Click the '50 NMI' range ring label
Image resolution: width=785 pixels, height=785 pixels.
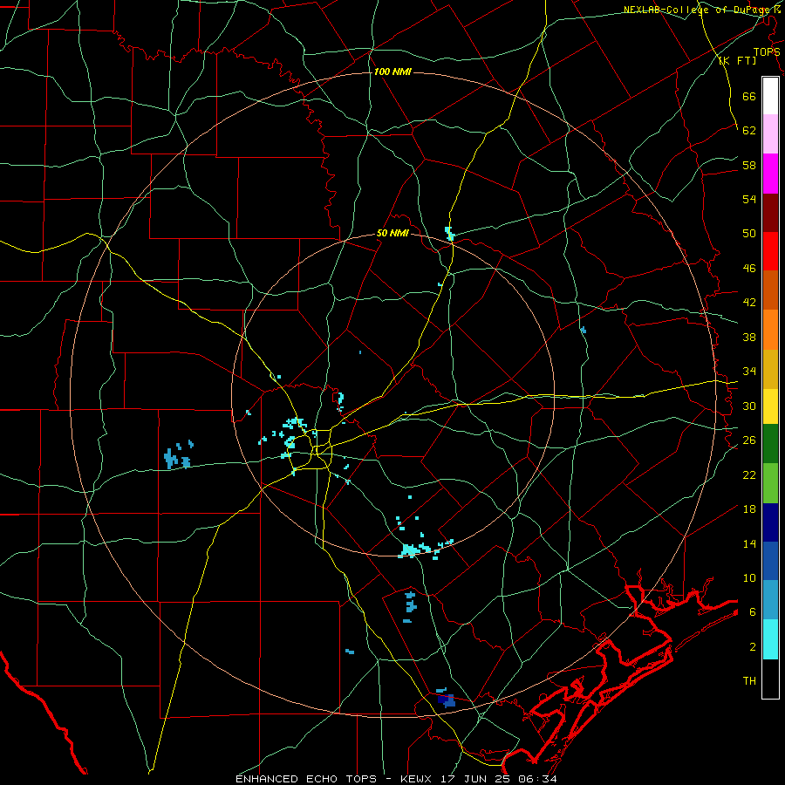[392, 233]
